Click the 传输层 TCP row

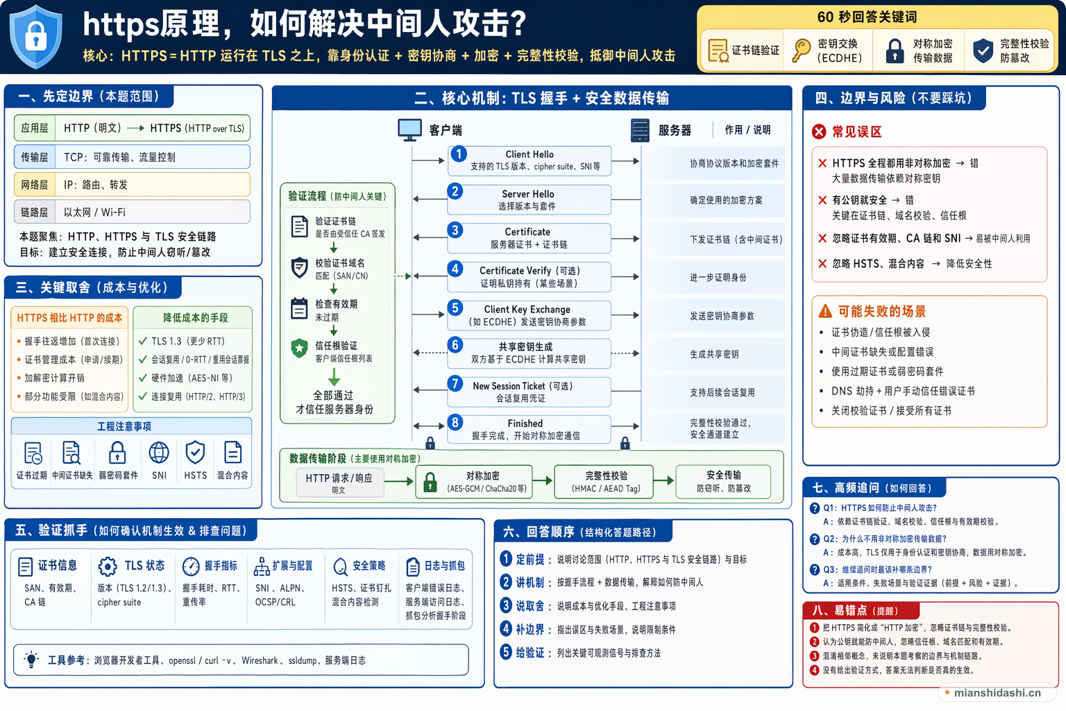(x=132, y=157)
